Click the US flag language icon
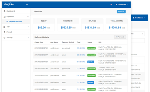Viewport: 150px width, 92px height. (x=111, y=4)
